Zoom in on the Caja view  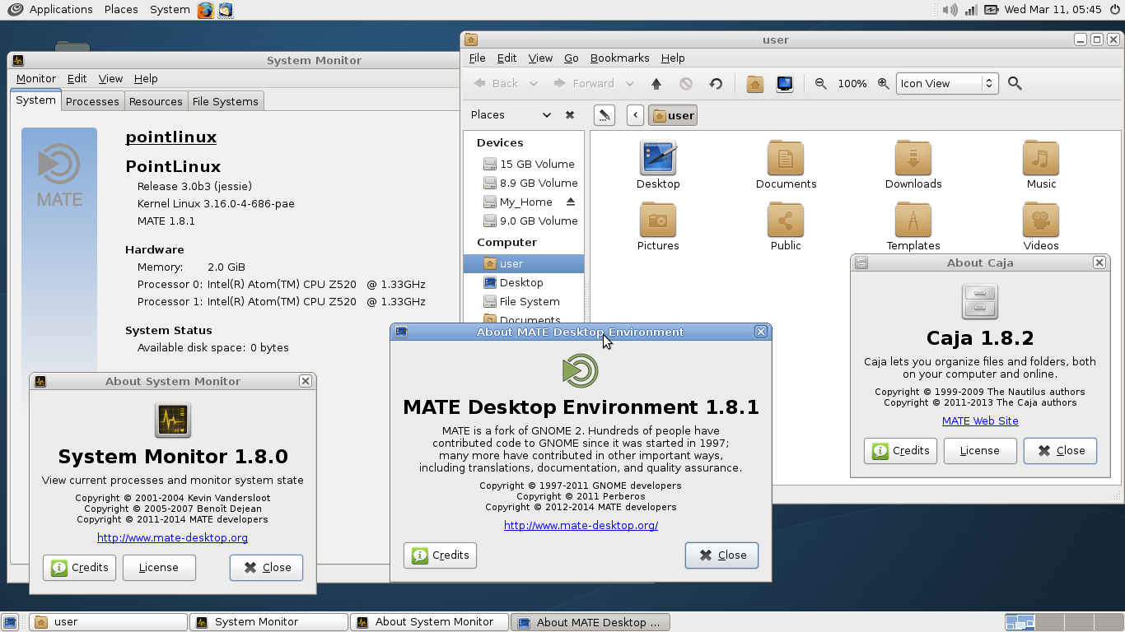(x=883, y=83)
